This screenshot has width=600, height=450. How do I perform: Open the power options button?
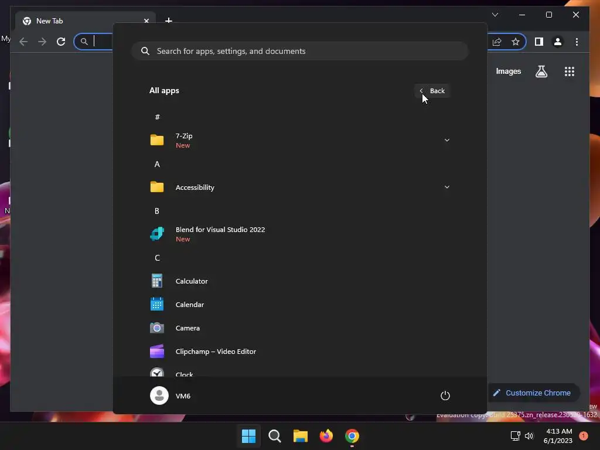445,396
